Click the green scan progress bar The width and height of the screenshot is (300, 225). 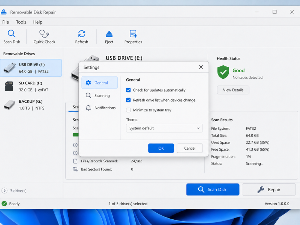click(x=76, y=135)
